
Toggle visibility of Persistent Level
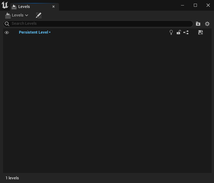[7, 32]
